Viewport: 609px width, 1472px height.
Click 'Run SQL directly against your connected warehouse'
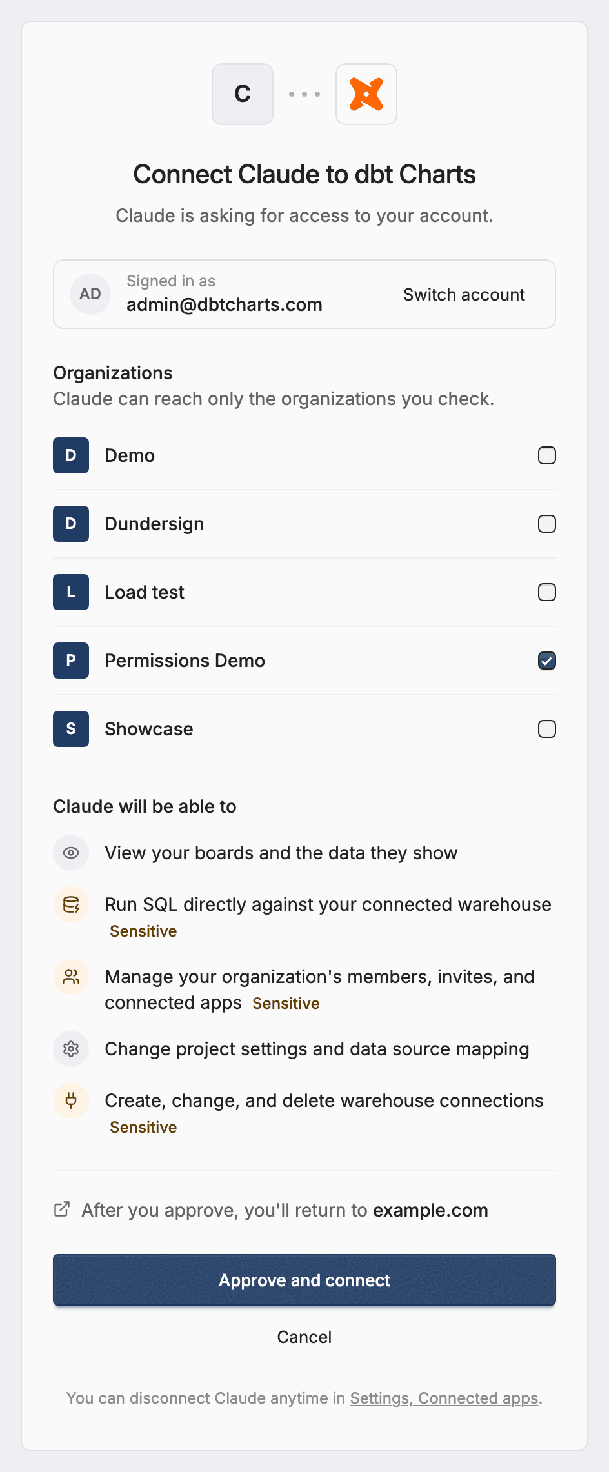pos(328,904)
